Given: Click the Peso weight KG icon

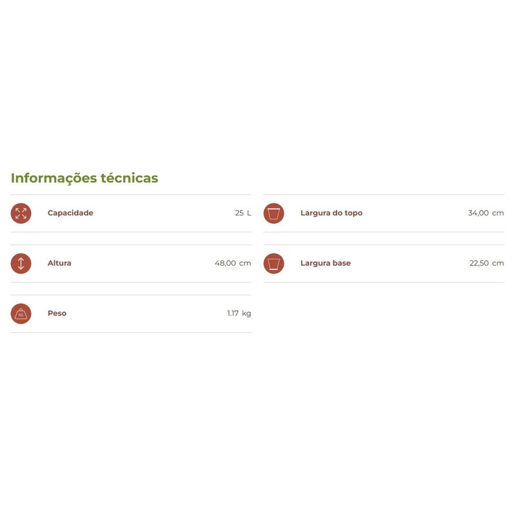Looking at the screenshot, I should (x=21, y=313).
